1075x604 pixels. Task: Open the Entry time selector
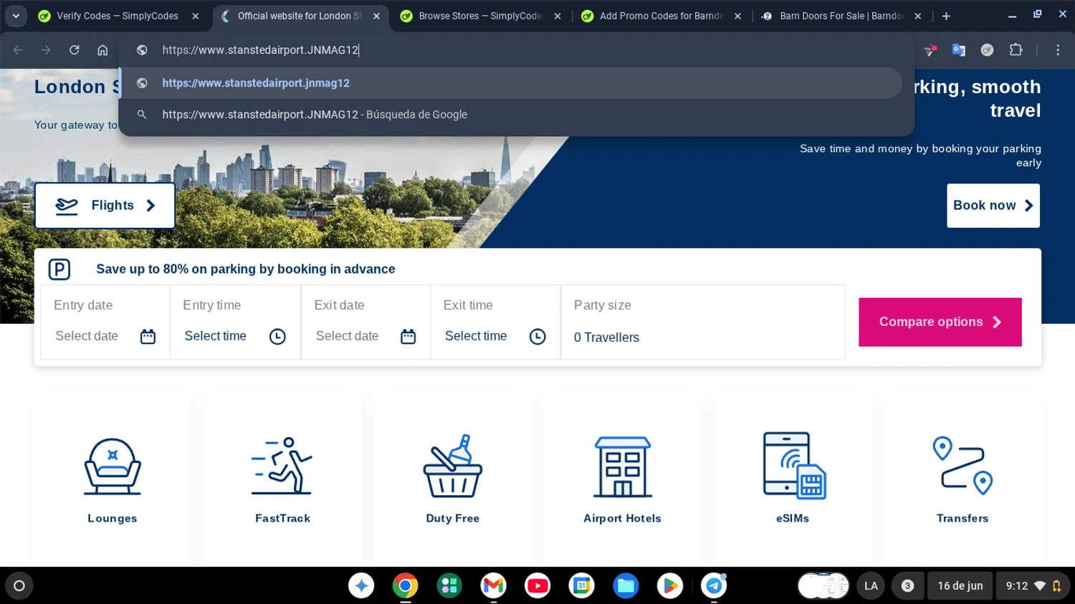click(235, 322)
